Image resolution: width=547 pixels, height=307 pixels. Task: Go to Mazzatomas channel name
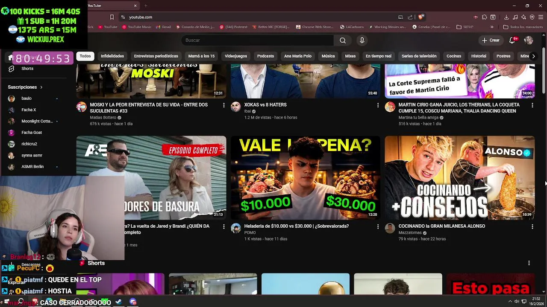tap(410, 233)
